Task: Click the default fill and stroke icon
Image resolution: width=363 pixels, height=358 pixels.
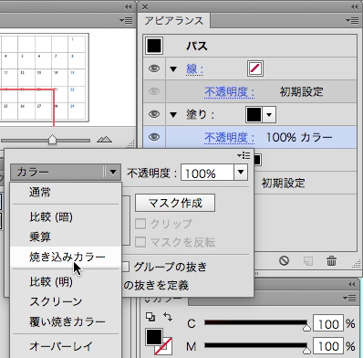Action: click(x=150, y=317)
